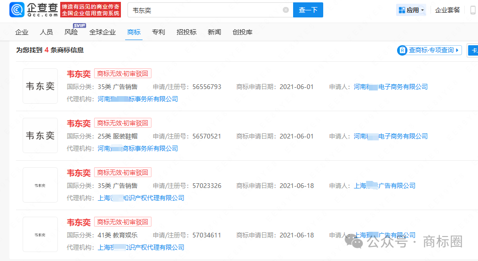
Task: Open the 招投标 tab
Action: [x=187, y=32]
